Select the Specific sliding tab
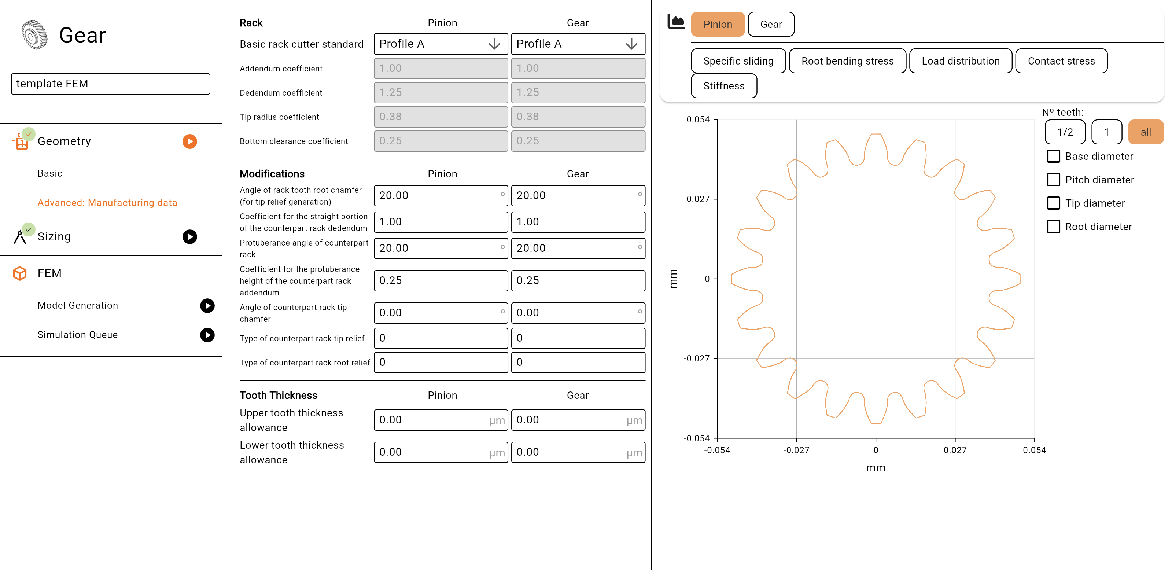The height and width of the screenshot is (570, 1172). coord(738,61)
